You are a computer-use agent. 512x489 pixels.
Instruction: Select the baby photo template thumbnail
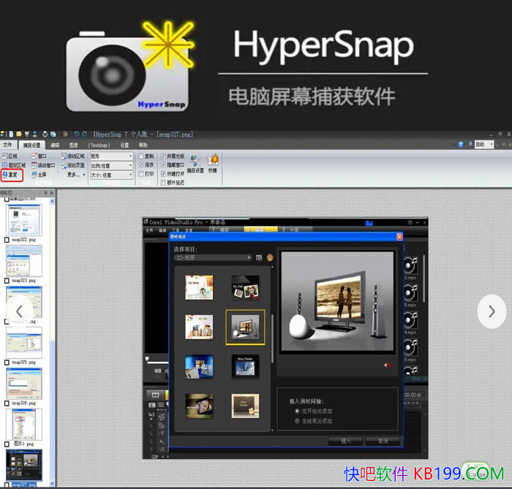pos(199,287)
